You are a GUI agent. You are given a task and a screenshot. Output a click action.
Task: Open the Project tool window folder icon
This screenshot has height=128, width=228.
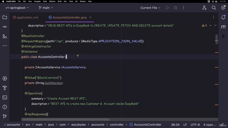click(x=5, y=17)
